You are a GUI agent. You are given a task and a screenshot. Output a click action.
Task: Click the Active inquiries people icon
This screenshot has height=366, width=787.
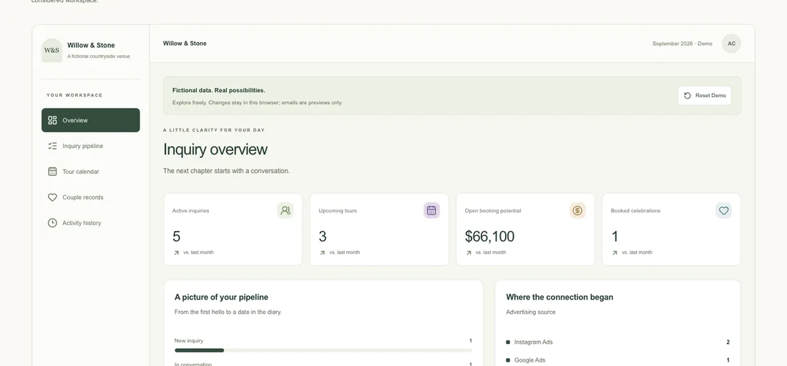pyautogui.click(x=285, y=211)
